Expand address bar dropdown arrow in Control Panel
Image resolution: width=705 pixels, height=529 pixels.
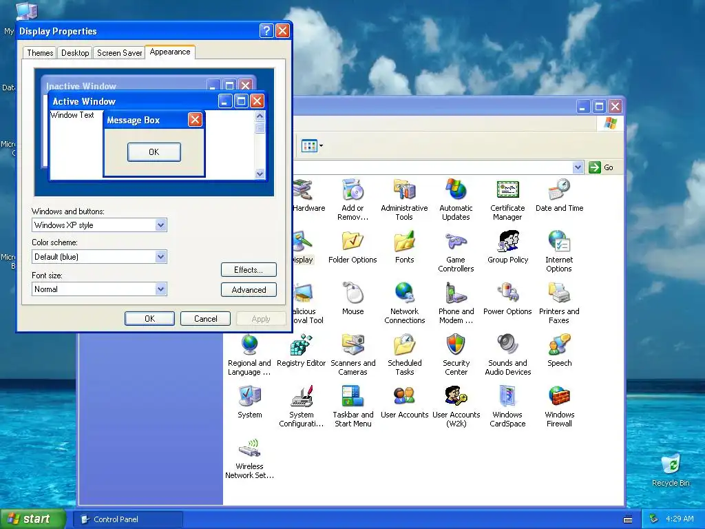coord(578,167)
